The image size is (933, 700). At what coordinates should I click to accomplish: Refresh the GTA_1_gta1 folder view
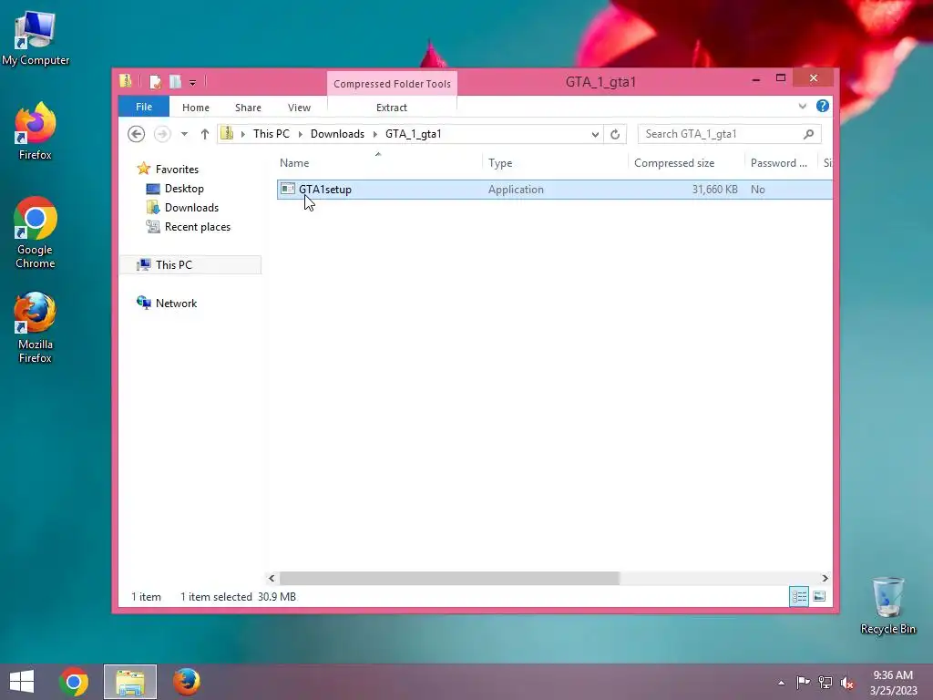click(615, 134)
